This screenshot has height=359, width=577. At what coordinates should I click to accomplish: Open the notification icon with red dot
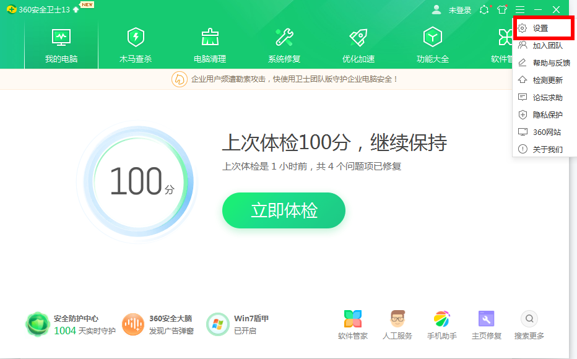(485, 9)
